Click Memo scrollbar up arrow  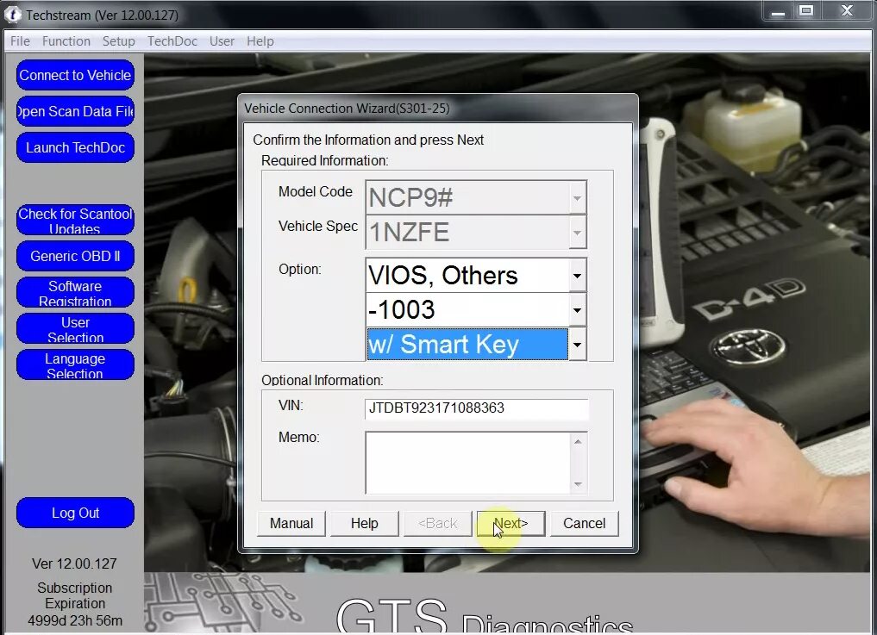click(x=578, y=442)
